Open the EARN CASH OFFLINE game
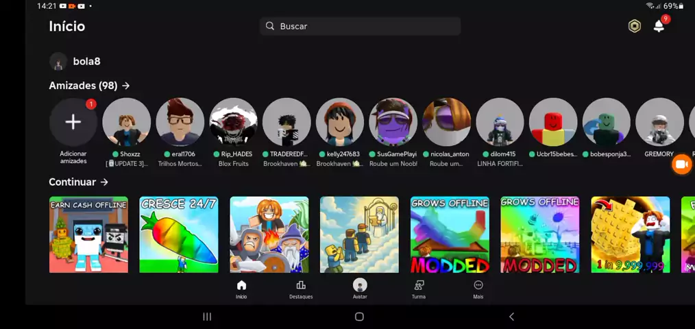The width and height of the screenshot is (695, 329). (88, 234)
